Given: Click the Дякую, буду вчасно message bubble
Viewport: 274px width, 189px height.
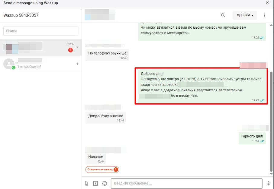Looking at the screenshot, I should point(105,117).
